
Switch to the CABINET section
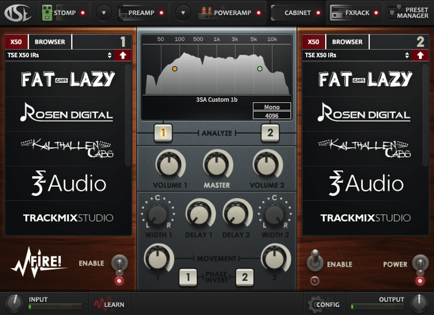[297, 13]
